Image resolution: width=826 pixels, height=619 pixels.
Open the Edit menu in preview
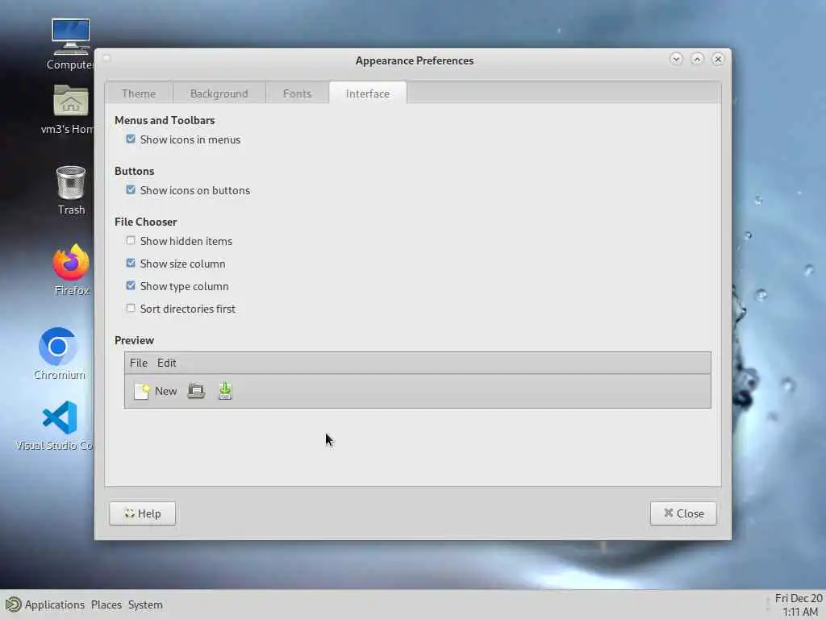(166, 363)
